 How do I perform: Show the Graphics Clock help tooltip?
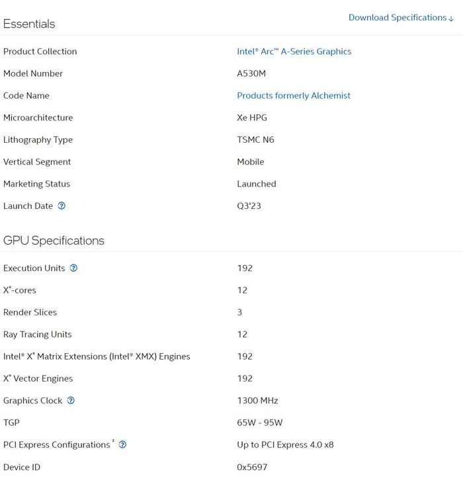click(x=71, y=400)
